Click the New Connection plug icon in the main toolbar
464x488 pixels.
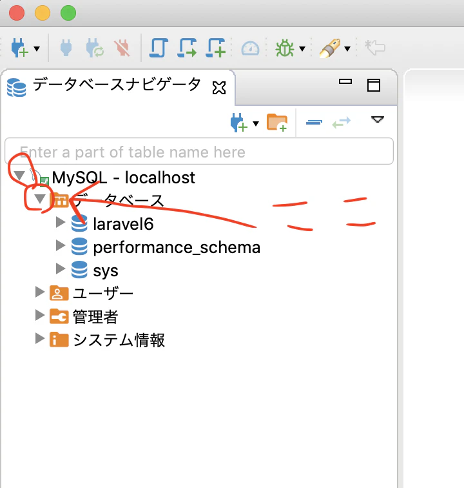point(19,48)
